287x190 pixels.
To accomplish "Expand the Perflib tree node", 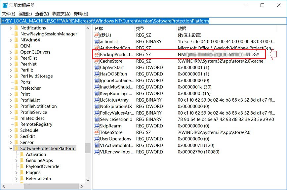I will click(x=11, y=70).
